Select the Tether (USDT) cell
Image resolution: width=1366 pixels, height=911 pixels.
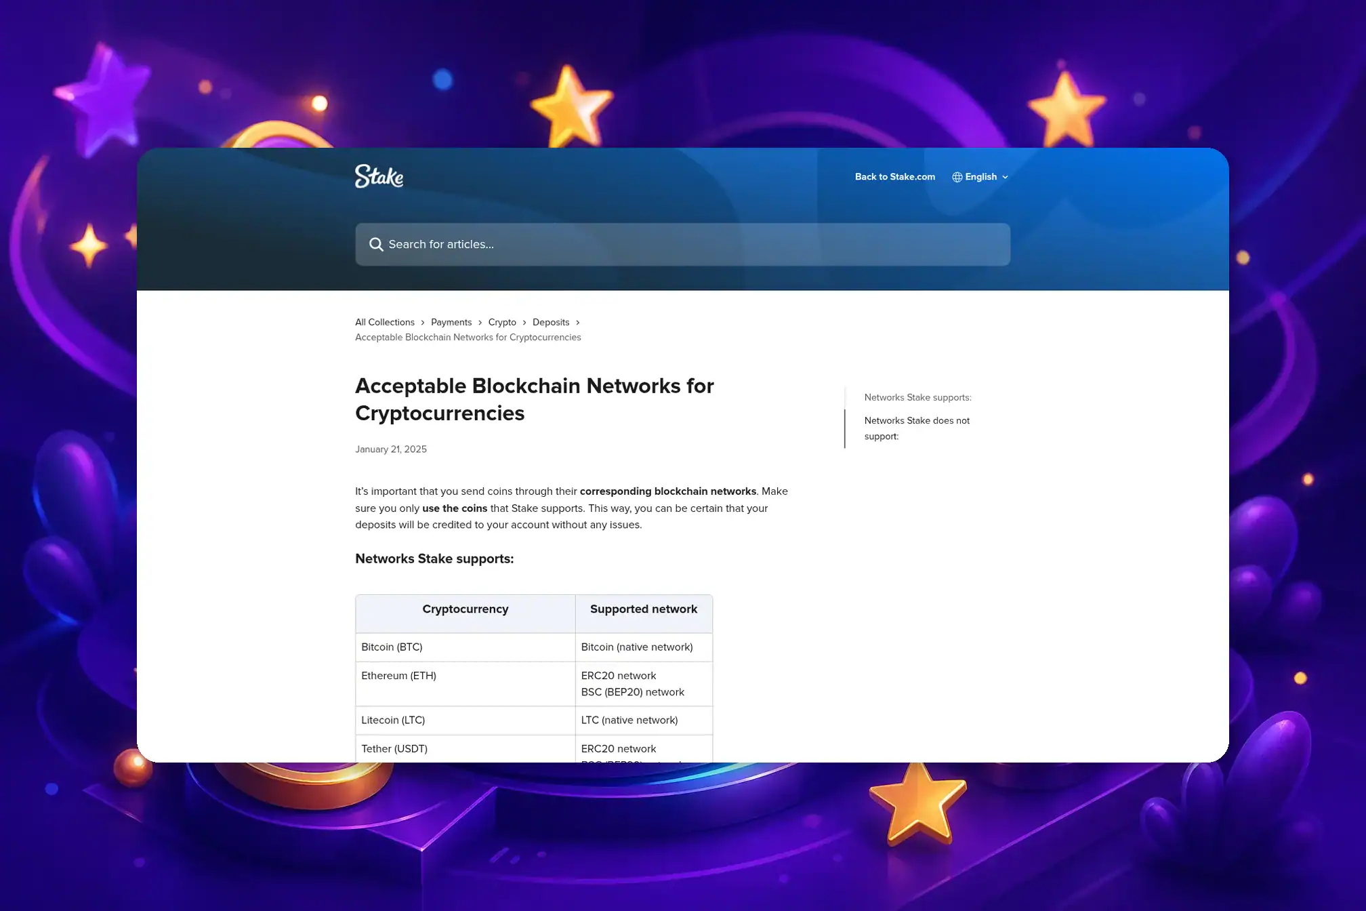tap(465, 748)
